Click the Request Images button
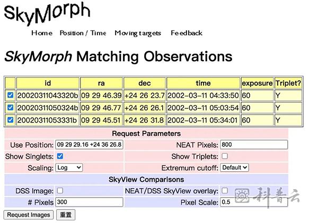The width and height of the screenshot is (318, 223). (29, 215)
